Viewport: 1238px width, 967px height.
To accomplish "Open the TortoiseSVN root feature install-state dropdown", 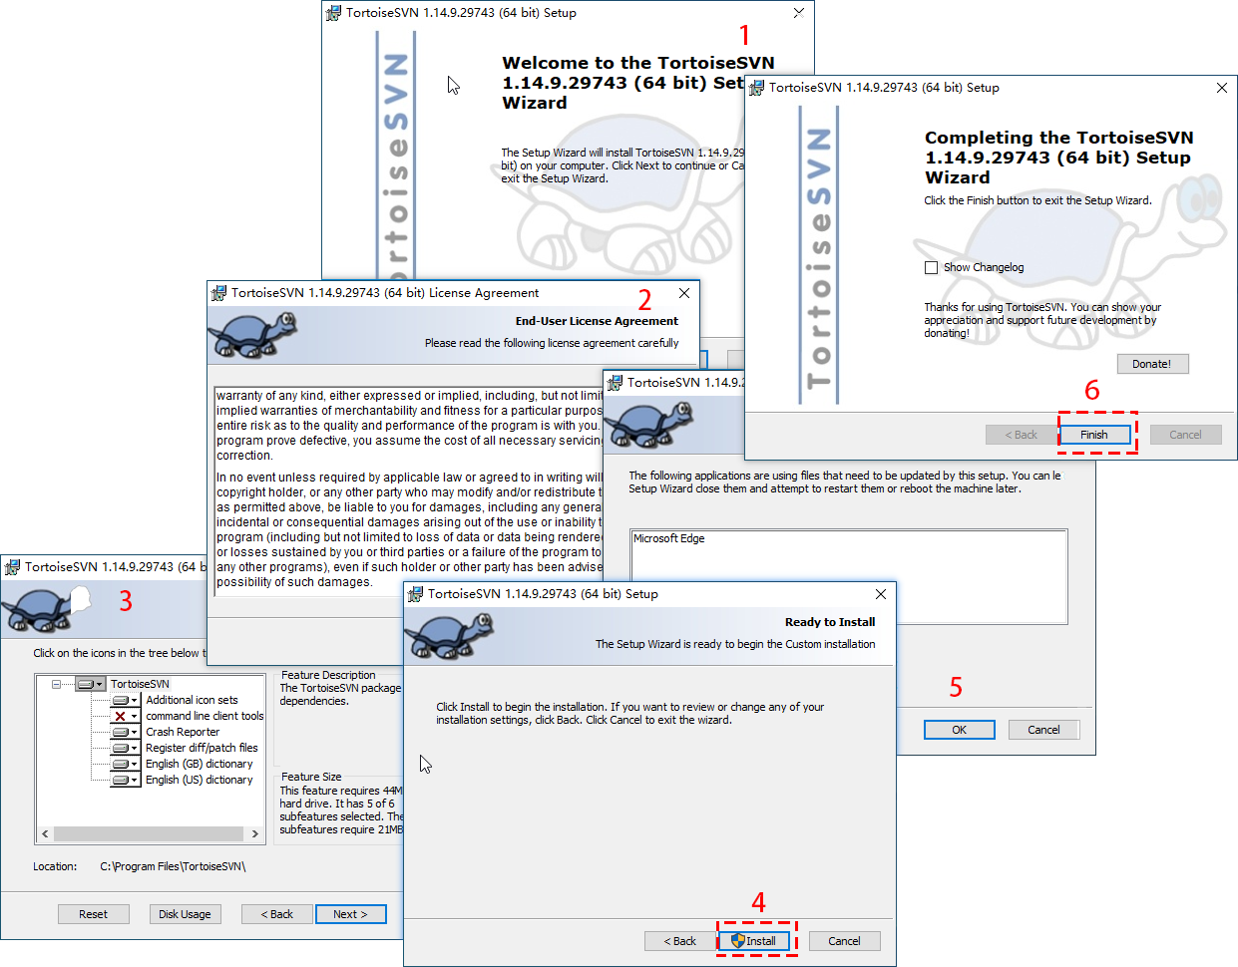I will click(x=91, y=684).
